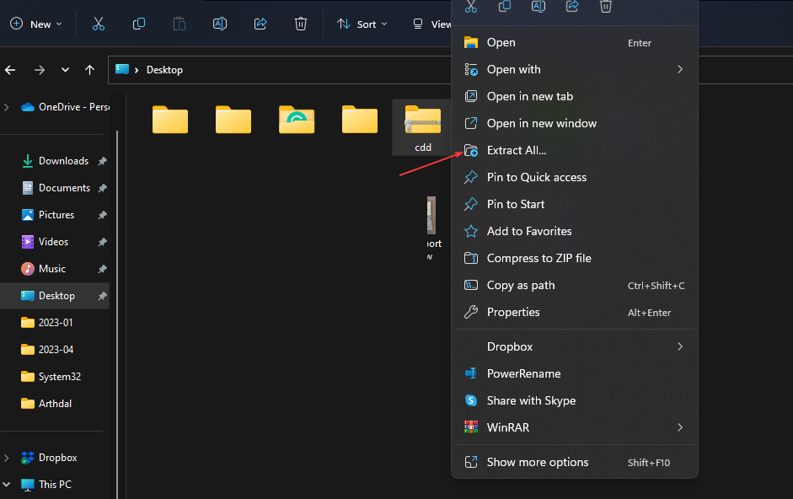Image resolution: width=793 pixels, height=499 pixels.
Task: Click the Delete trash icon in toolbar
Action: point(301,24)
